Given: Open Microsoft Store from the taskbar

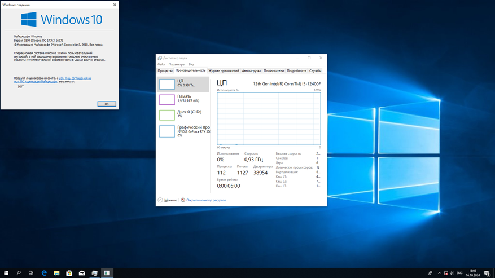Looking at the screenshot, I should point(69,273).
